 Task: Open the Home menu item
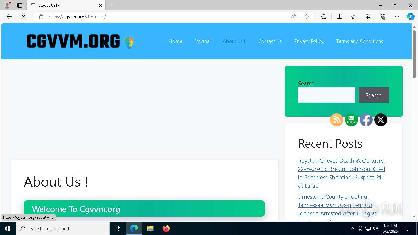(175, 41)
